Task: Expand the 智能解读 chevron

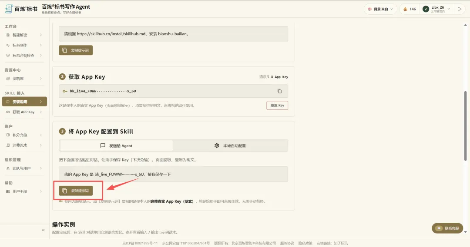Action: (x=41, y=35)
